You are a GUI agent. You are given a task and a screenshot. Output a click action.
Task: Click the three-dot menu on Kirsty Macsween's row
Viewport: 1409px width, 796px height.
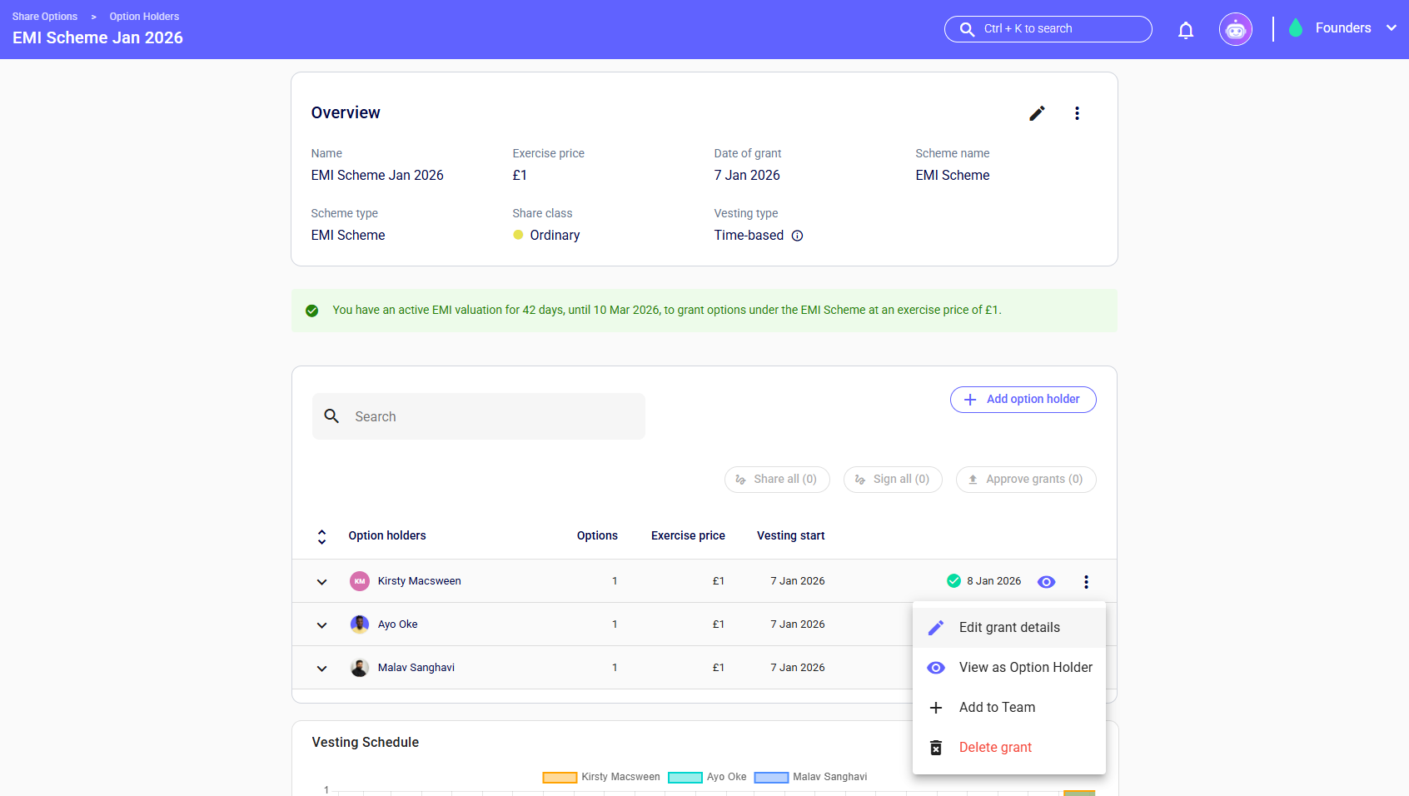pos(1086,582)
